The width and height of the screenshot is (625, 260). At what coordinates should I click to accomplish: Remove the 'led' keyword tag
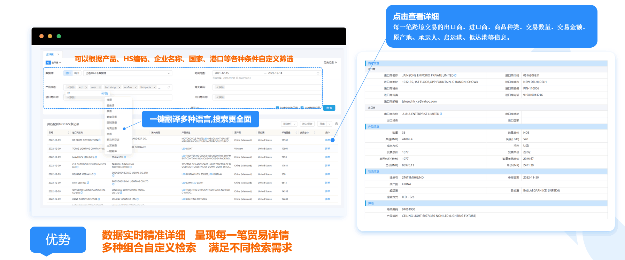[x=86, y=87]
